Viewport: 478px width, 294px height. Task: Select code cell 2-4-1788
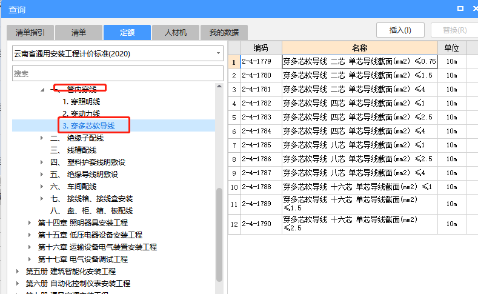click(261, 187)
